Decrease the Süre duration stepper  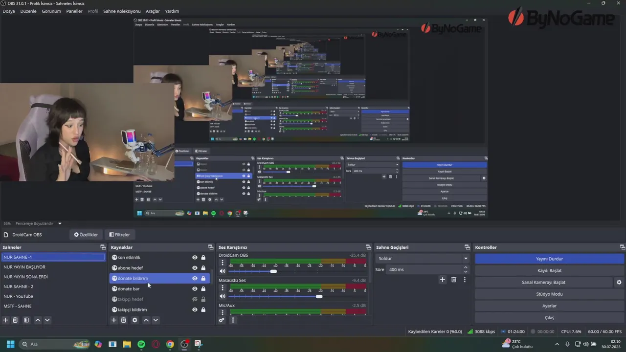(466, 272)
